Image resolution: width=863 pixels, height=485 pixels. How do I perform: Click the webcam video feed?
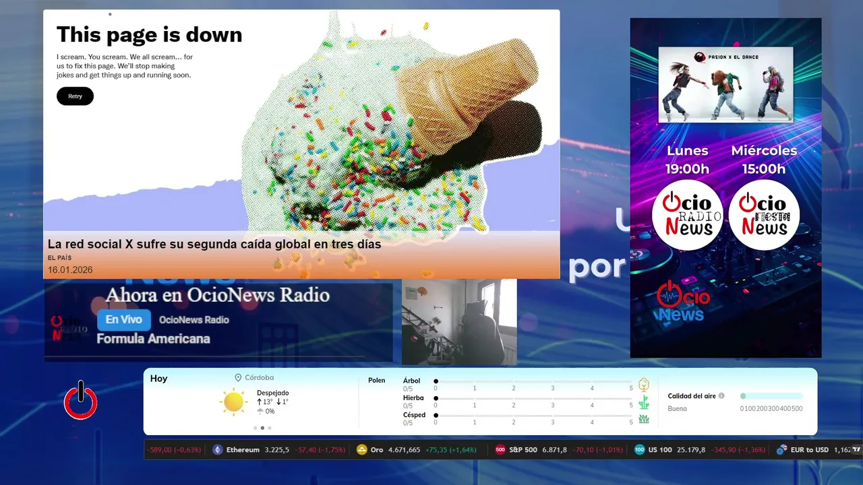459,322
